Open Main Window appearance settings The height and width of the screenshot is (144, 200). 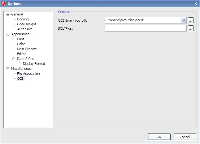(27, 49)
